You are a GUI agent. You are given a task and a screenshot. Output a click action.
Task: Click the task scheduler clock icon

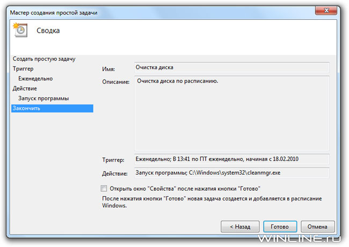tap(20, 30)
